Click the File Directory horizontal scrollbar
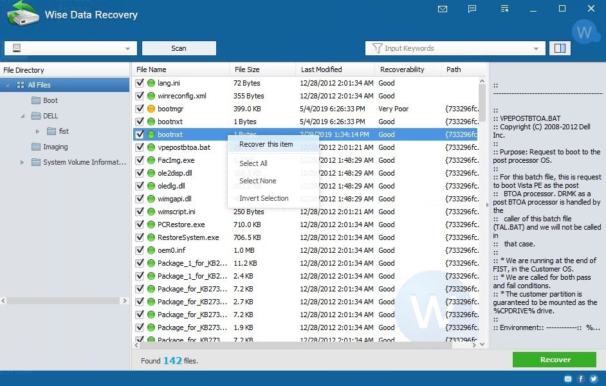Screen dimensions: 606x386 64,300
